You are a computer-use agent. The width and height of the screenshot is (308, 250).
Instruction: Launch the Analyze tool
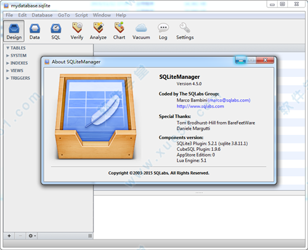[98, 31]
